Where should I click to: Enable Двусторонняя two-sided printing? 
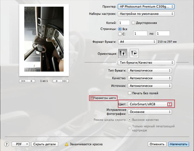coord(133,23)
